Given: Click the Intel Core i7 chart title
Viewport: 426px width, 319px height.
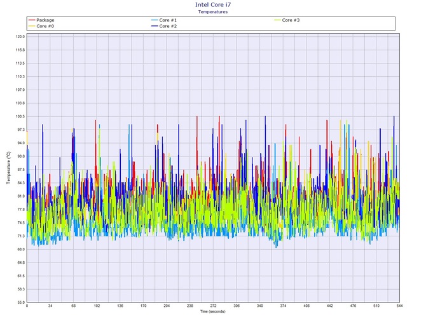Looking at the screenshot, I should [x=213, y=4].
